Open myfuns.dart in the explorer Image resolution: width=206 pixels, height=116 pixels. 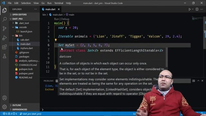pos(26,48)
